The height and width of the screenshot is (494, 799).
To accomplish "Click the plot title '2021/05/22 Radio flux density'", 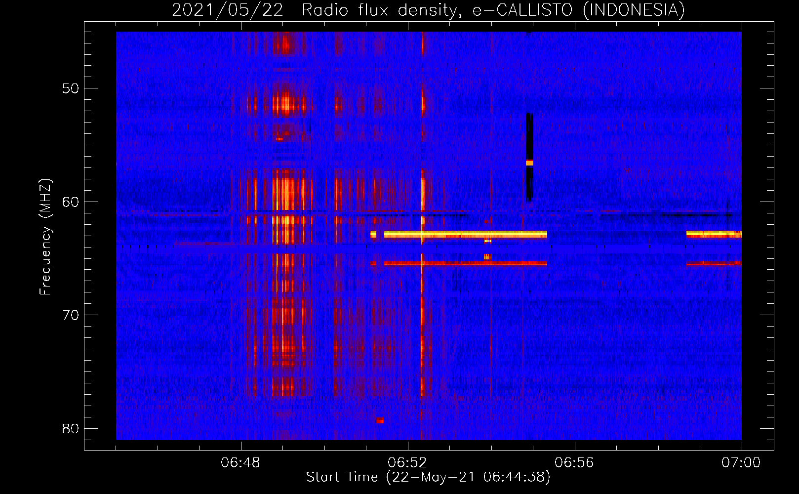I will [x=429, y=9].
